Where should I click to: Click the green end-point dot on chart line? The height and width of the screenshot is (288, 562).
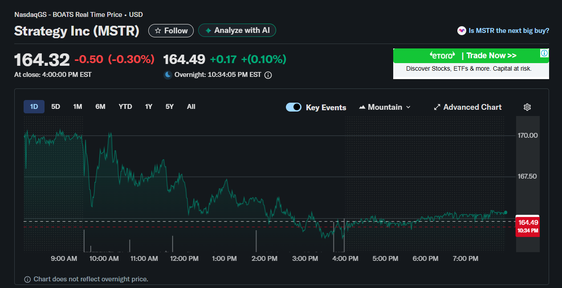505,212
